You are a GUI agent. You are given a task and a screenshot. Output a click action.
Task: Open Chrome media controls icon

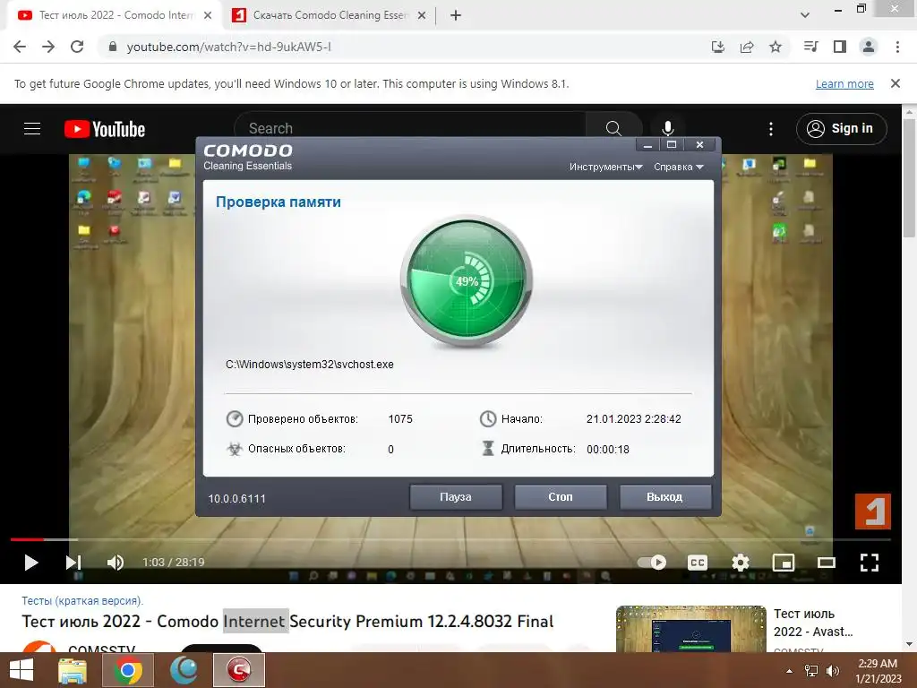pyautogui.click(x=810, y=47)
